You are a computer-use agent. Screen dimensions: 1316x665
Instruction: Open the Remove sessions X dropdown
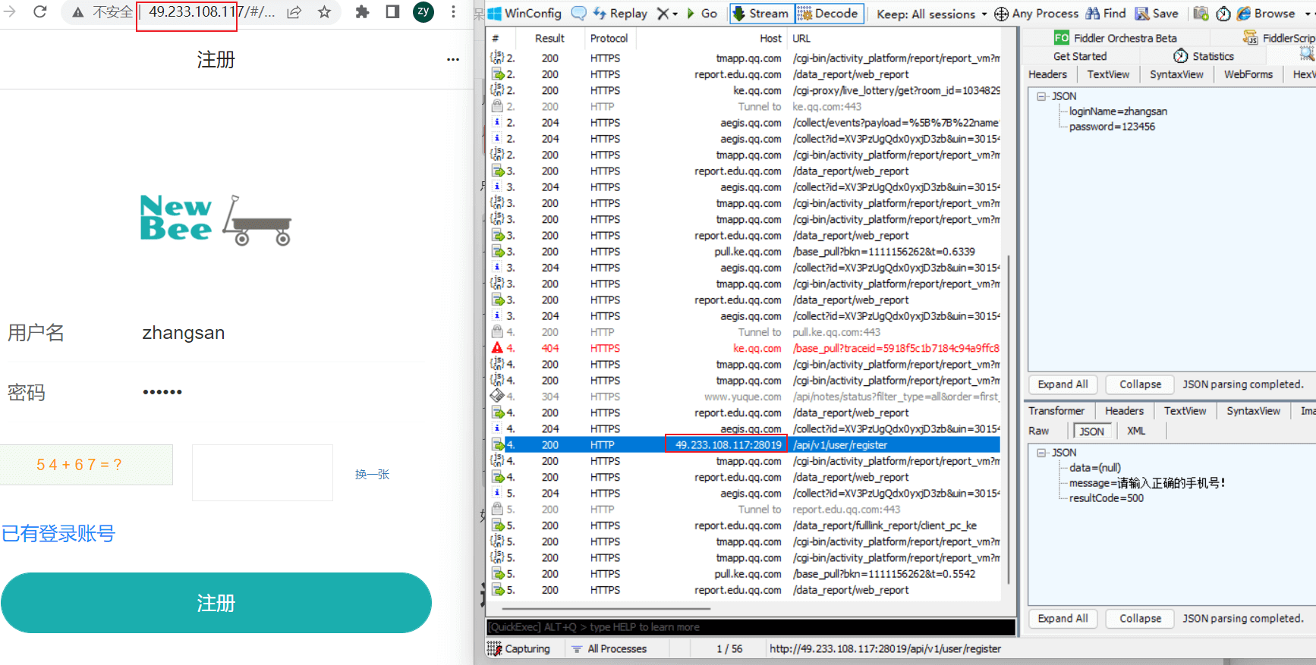667,14
